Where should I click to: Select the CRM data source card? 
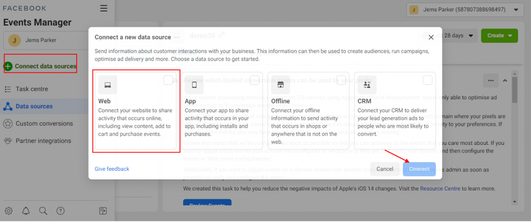[395, 111]
